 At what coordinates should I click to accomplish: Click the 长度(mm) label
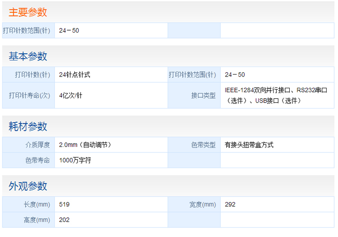tap(36, 204)
